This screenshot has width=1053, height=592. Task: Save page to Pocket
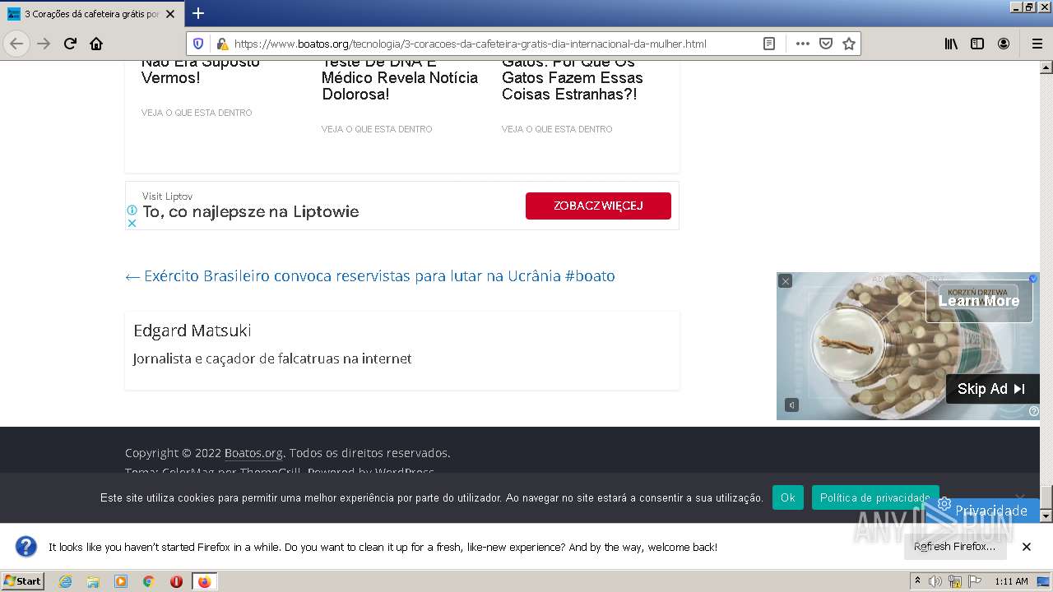pos(826,44)
